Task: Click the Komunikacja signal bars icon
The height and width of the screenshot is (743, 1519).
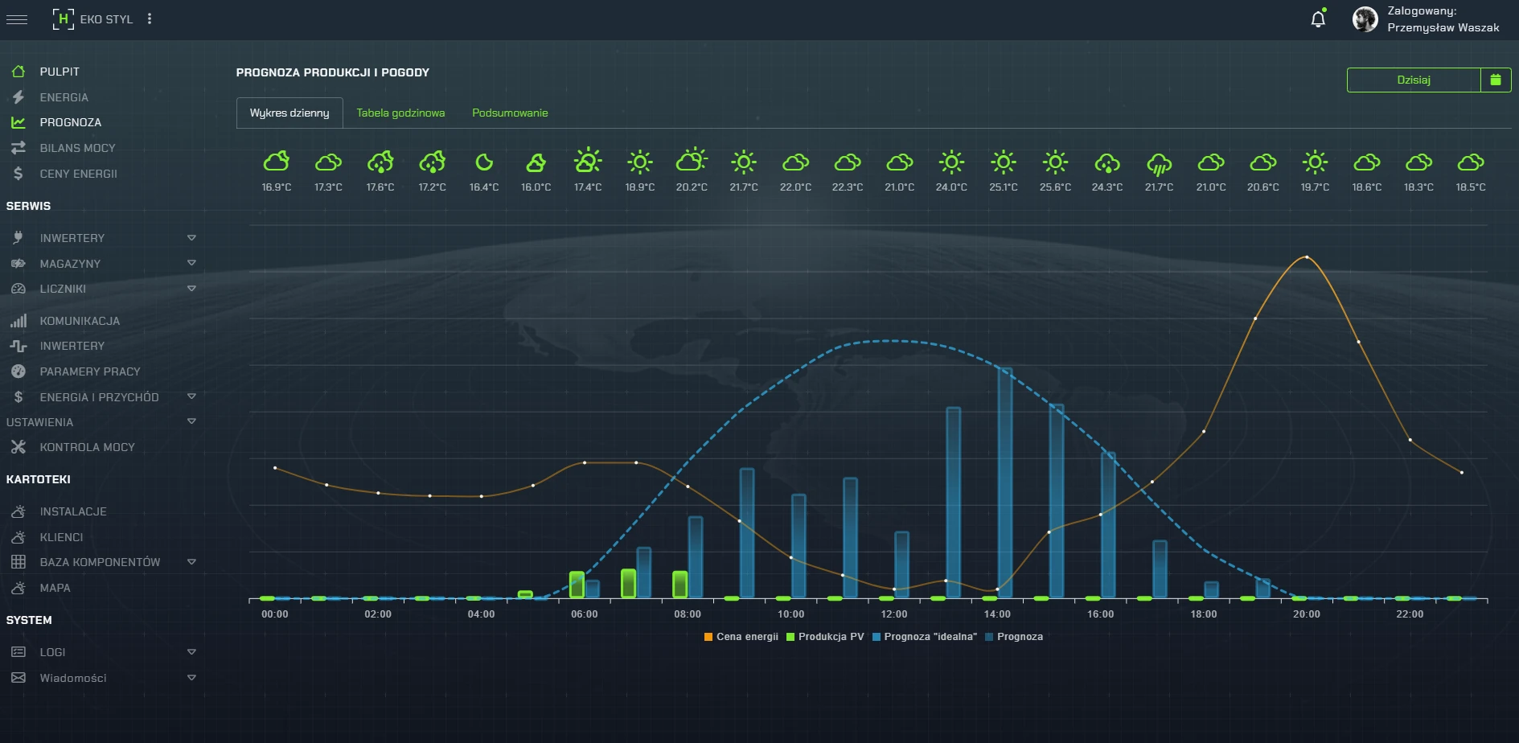Action: pyautogui.click(x=18, y=321)
